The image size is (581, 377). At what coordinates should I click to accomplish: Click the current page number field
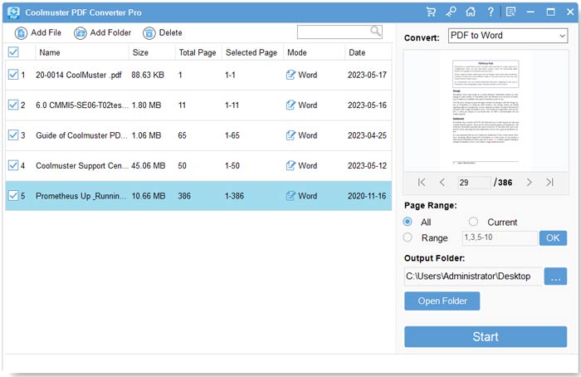[475, 183]
